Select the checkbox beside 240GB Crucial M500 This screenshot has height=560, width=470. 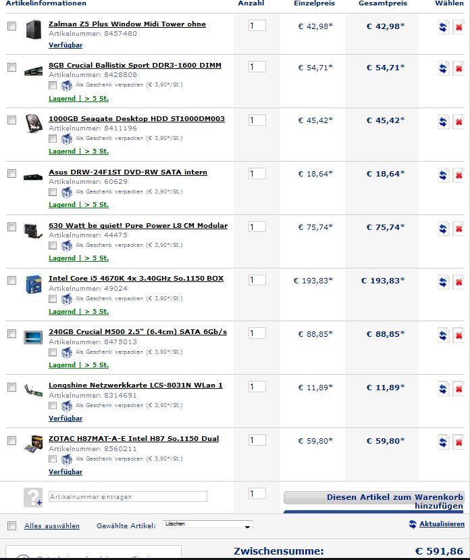[11, 333]
